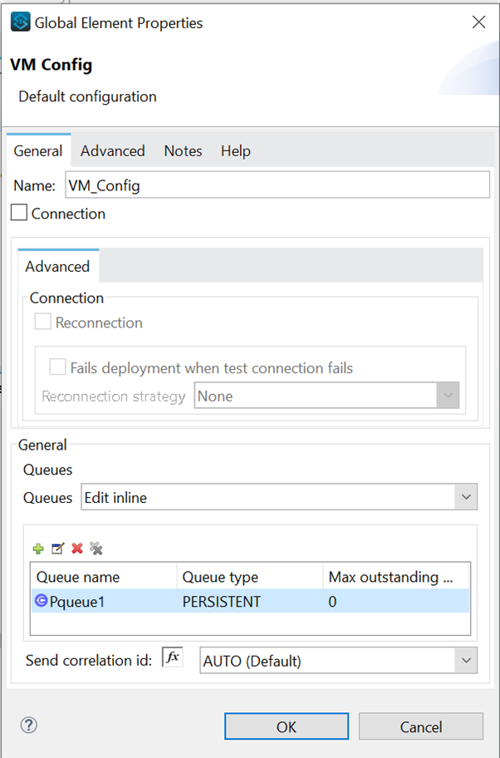Image resolution: width=500 pixels, height=758 pixels.
Task: Switch to the Advanced tab
Action: click(112, 150)
